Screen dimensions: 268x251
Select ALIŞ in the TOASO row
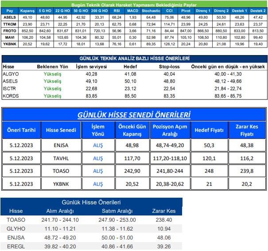98,171
